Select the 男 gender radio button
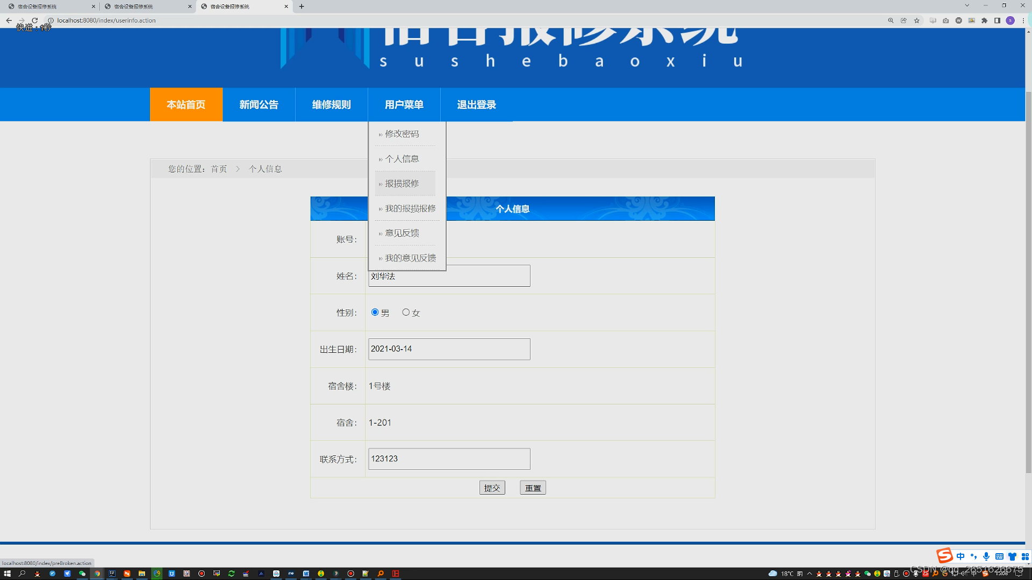Screen dimensions: 1032x580 375,312
